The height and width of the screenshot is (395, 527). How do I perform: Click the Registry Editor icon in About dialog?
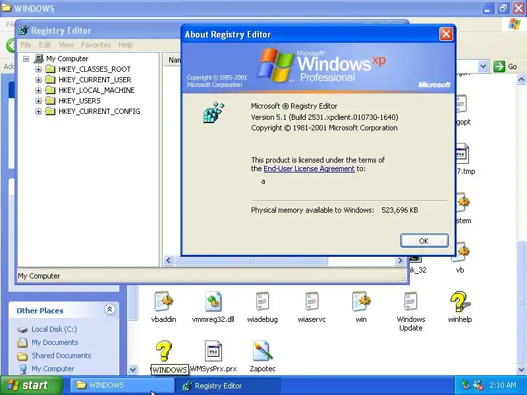click(x=213, y=113)
